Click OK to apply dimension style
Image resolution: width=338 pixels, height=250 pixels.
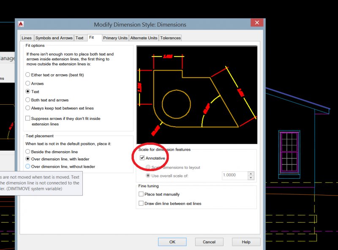[172, 242]
